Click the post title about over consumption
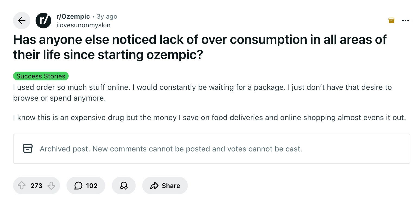This screenshot has width=418, height=205. [x=200, y=47]
